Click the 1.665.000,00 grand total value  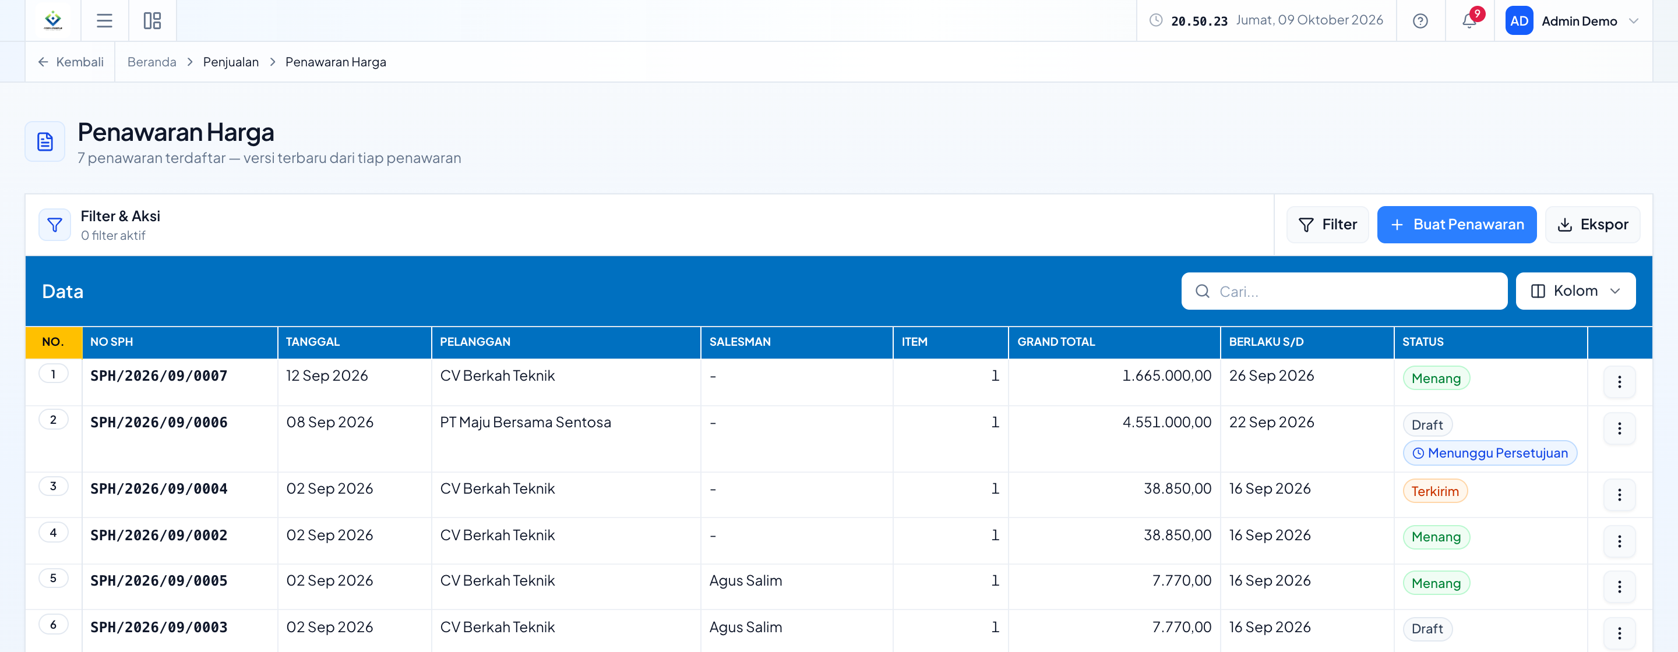point(1166,375)
